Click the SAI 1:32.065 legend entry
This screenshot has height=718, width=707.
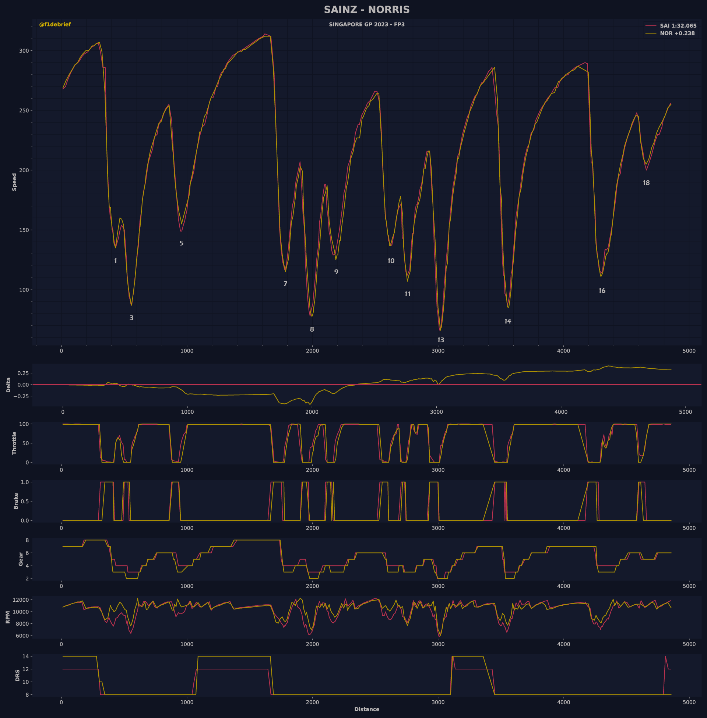pyautogui.click(x=678, y=26)
